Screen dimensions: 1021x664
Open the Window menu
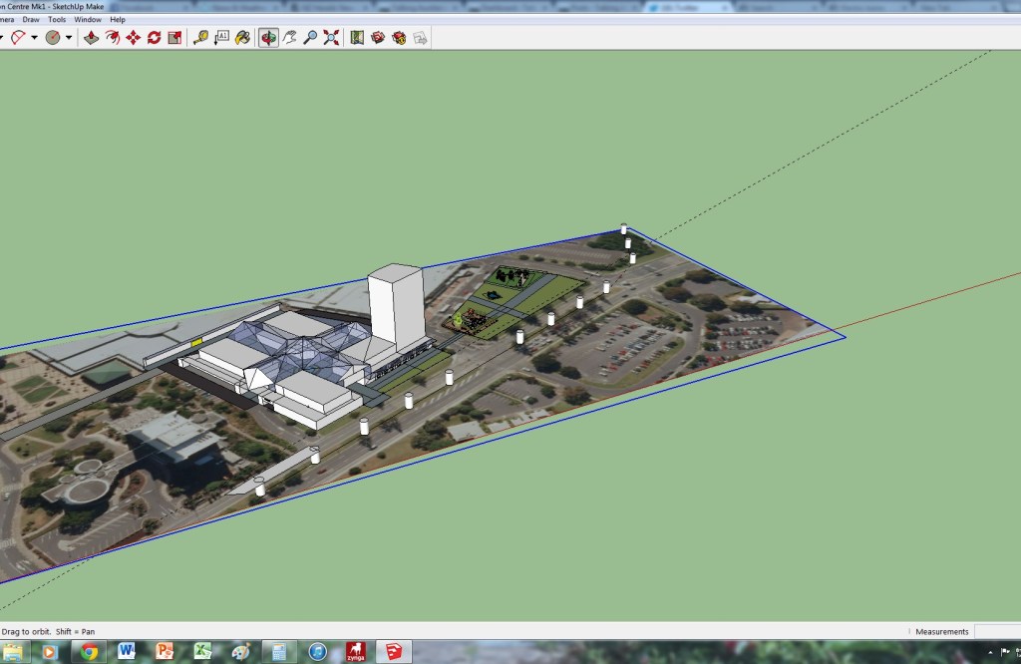88,19
